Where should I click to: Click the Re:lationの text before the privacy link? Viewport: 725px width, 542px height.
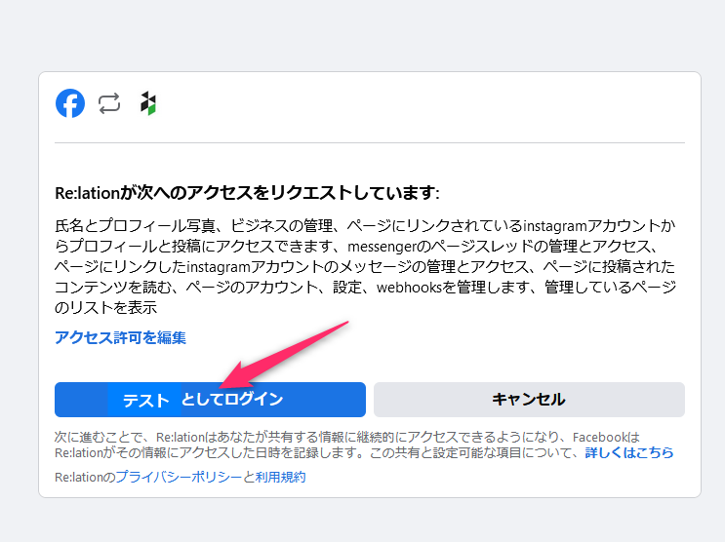click(85, 477)
